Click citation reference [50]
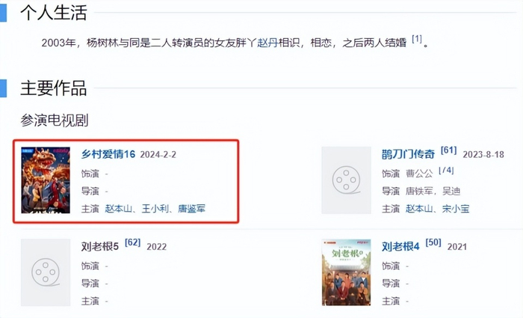Viewport: 523px width, 318px height. (x=433, y=242)
